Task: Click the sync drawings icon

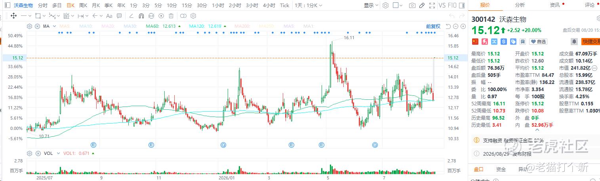Action: click(x=151, y=16)
